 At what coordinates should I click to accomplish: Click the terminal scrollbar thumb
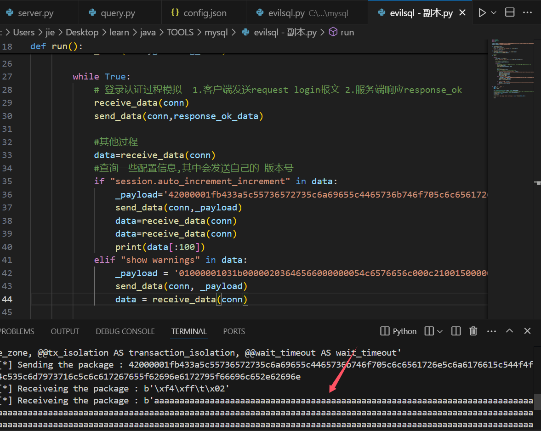coord(537,402)
